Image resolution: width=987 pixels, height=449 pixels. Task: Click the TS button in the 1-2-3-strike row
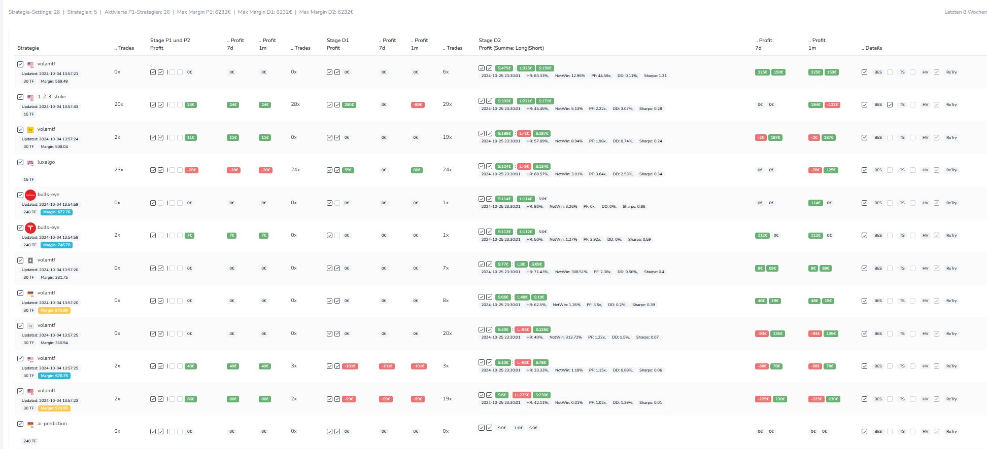pos(902,105)
